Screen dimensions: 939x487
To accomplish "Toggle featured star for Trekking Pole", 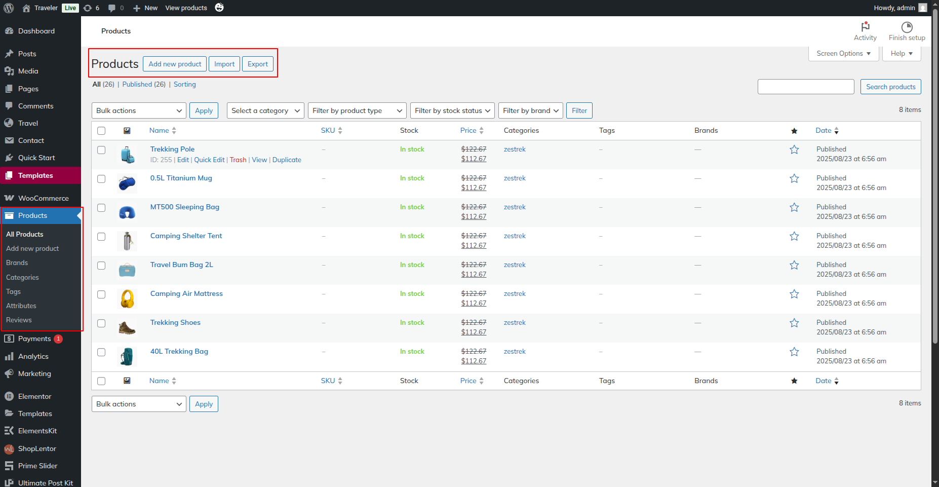I will click(x=794, y=149).
